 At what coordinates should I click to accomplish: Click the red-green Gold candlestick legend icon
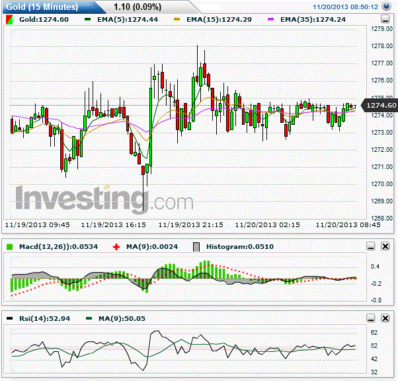point(9,20)
